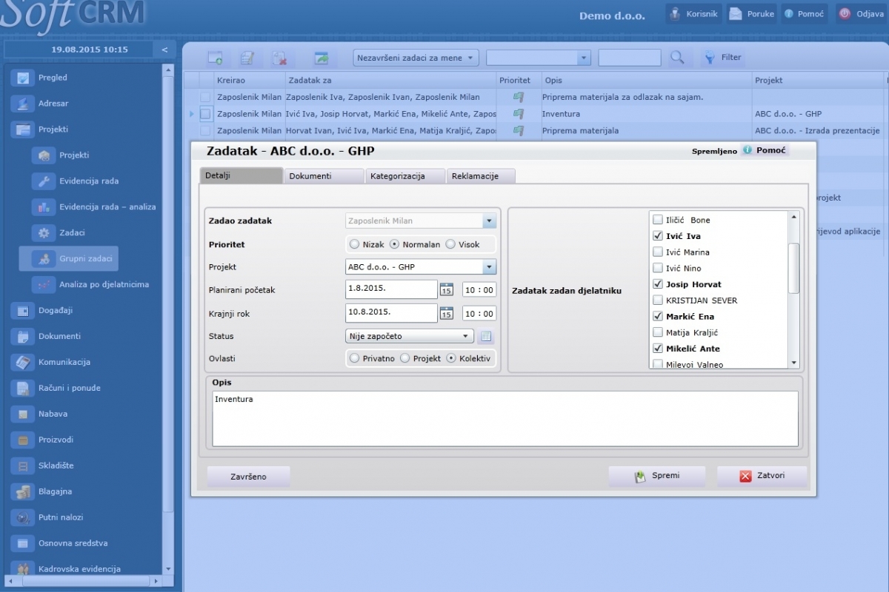Image resolution: width=889 pixels, height=592 pixels.
Task: Uncheck Josip Horvat checkbox
Action: point(658,284)
